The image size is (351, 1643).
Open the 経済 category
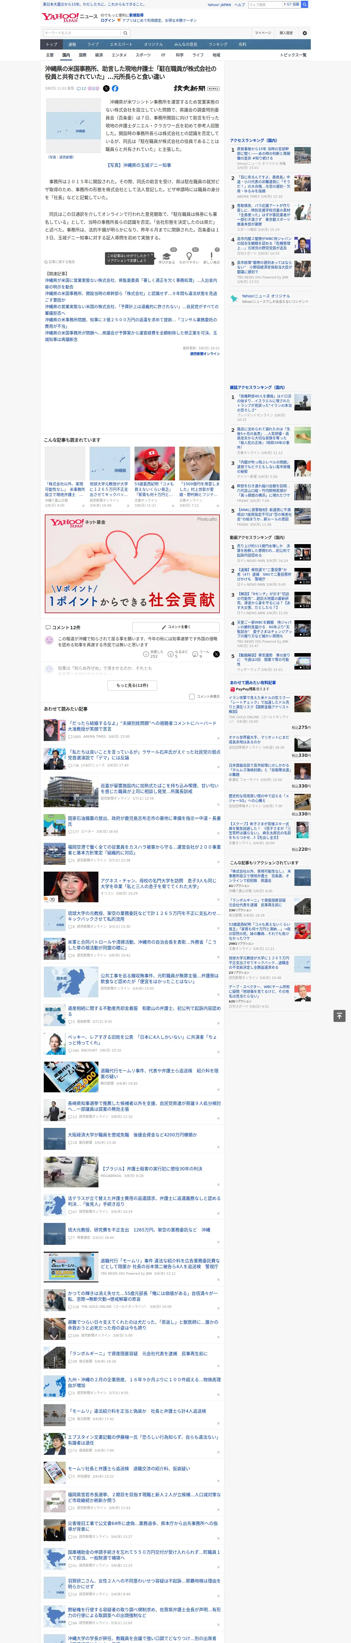[x=99, y=55]
